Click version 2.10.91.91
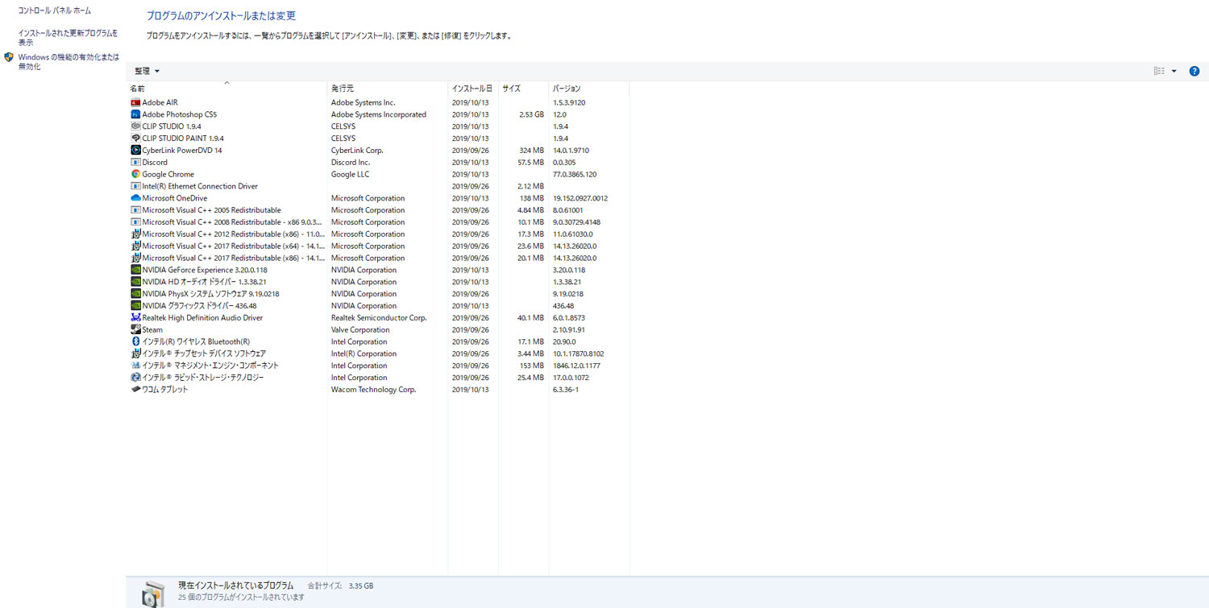The height and width of the screenshot is (608, 1209). pyautogui.click(x=569, y=329)
